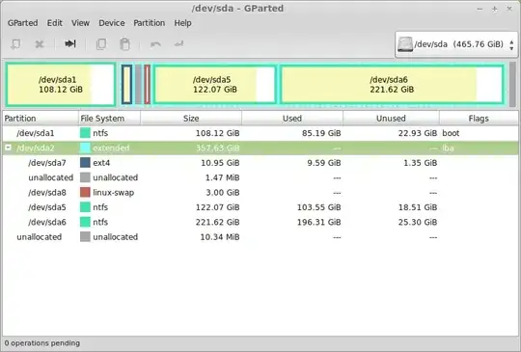Viewport: 521px width, 352px height.
Task: Click the New partition toolbar icon
Action: [x=15, y=43]
